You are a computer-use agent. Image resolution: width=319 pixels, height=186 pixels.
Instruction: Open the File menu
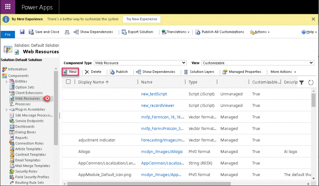click(7, 35)
